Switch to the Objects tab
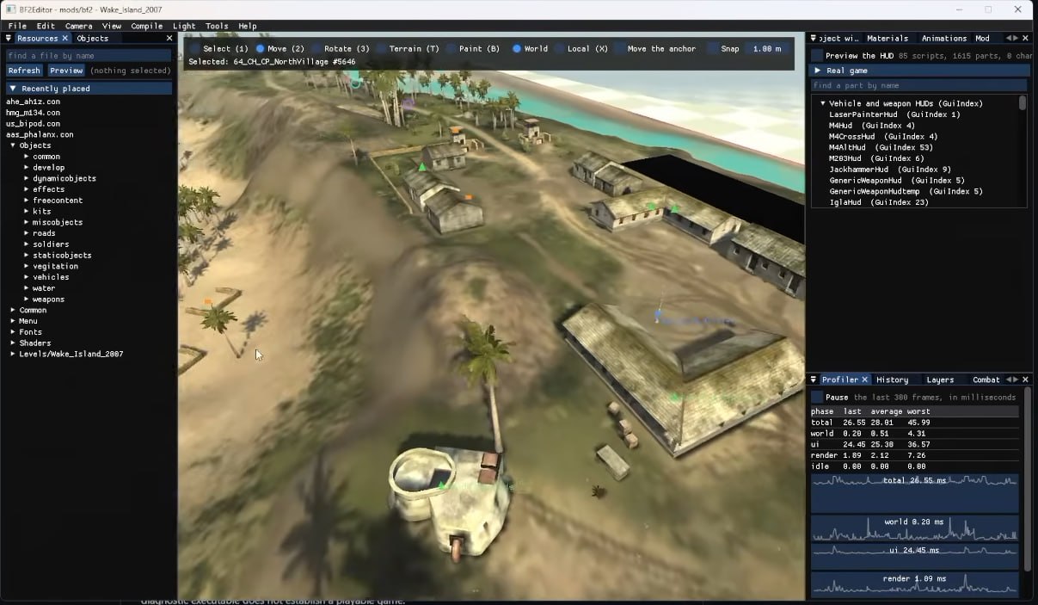 pos(93,38)
